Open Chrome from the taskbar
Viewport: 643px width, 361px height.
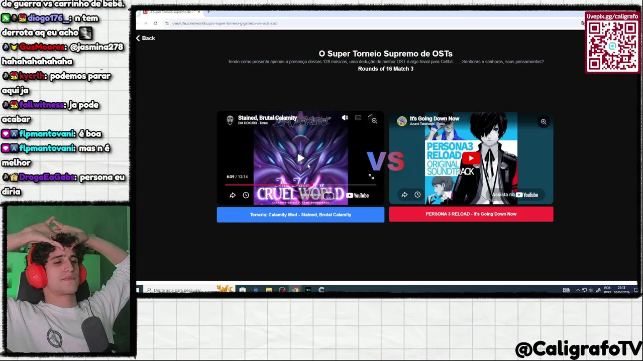point(295,290)
